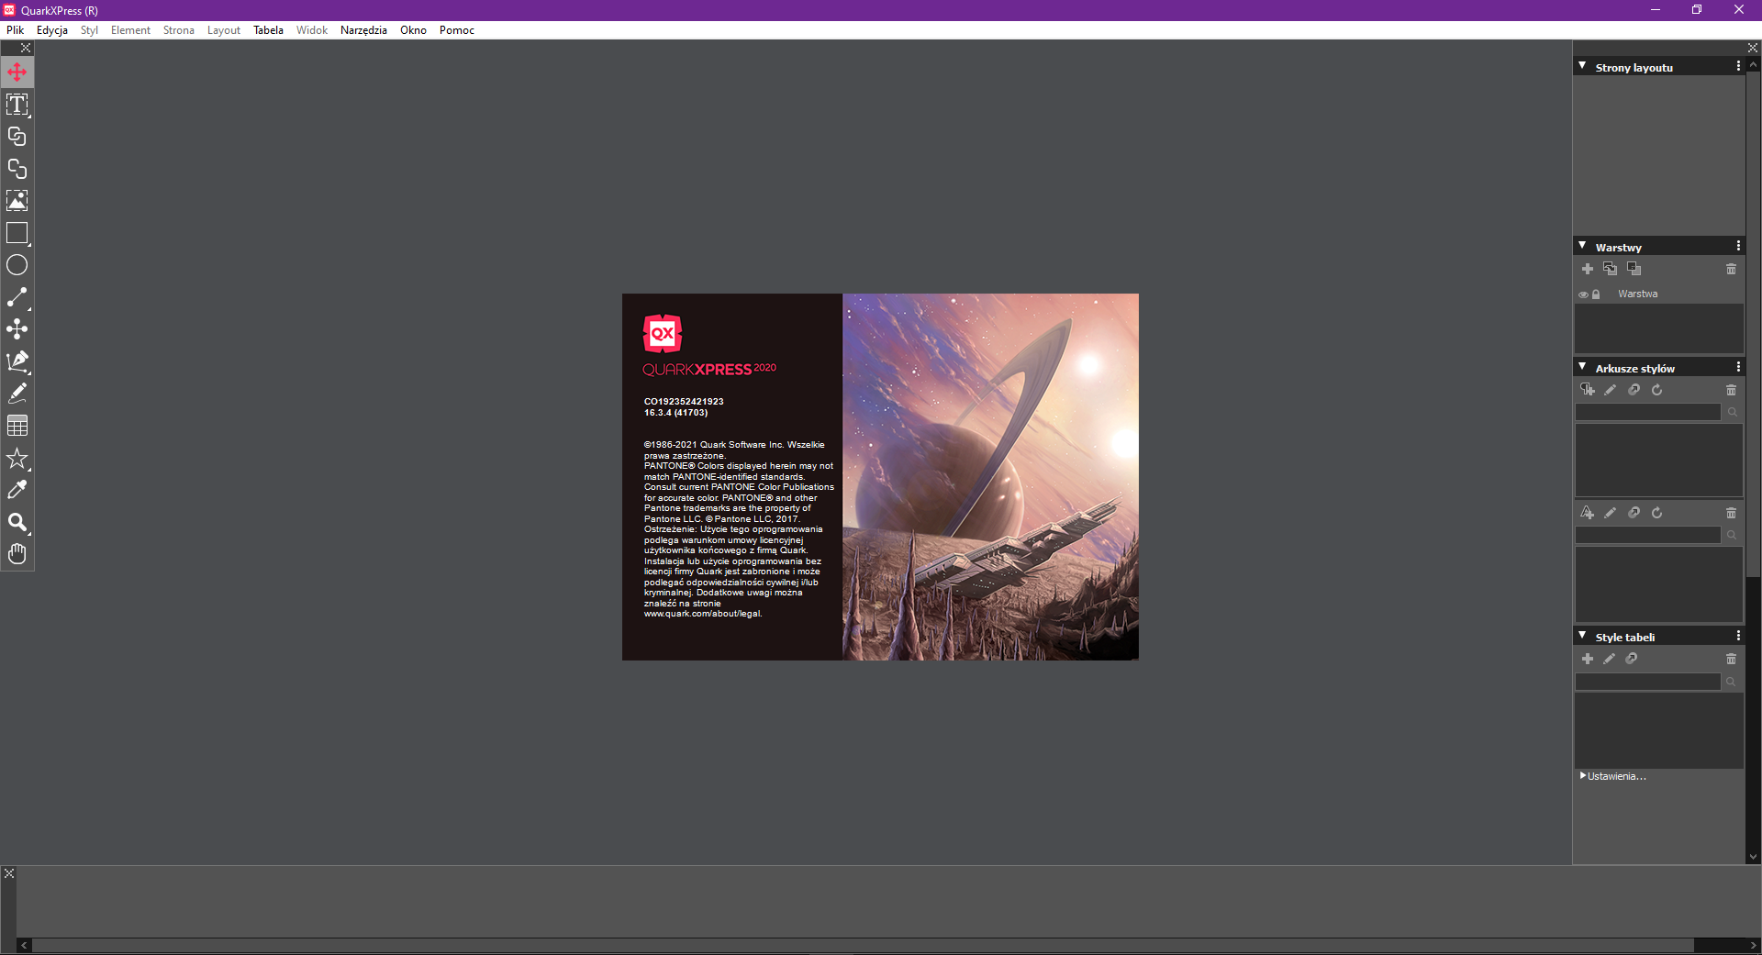Create new character style sheet

[1588, 513]
